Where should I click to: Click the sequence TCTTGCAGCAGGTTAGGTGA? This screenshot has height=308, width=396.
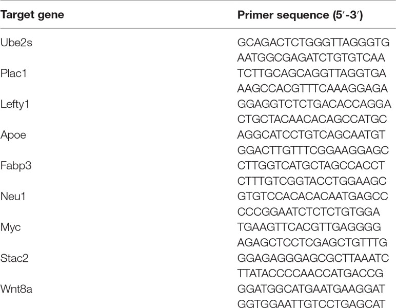(312, 73)
